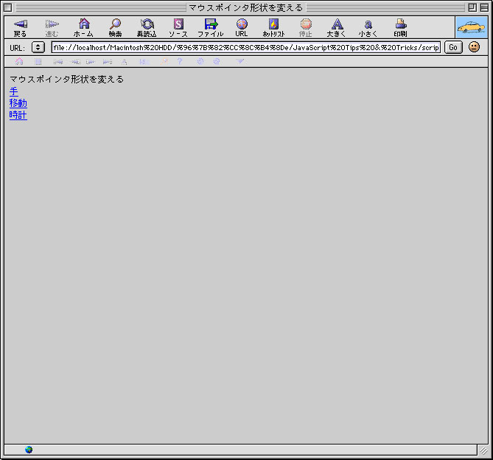Click the checkmark link-toolbar icon
This screenshot has width=493, height=460.
pyautogui.click(x=240, y=61)
